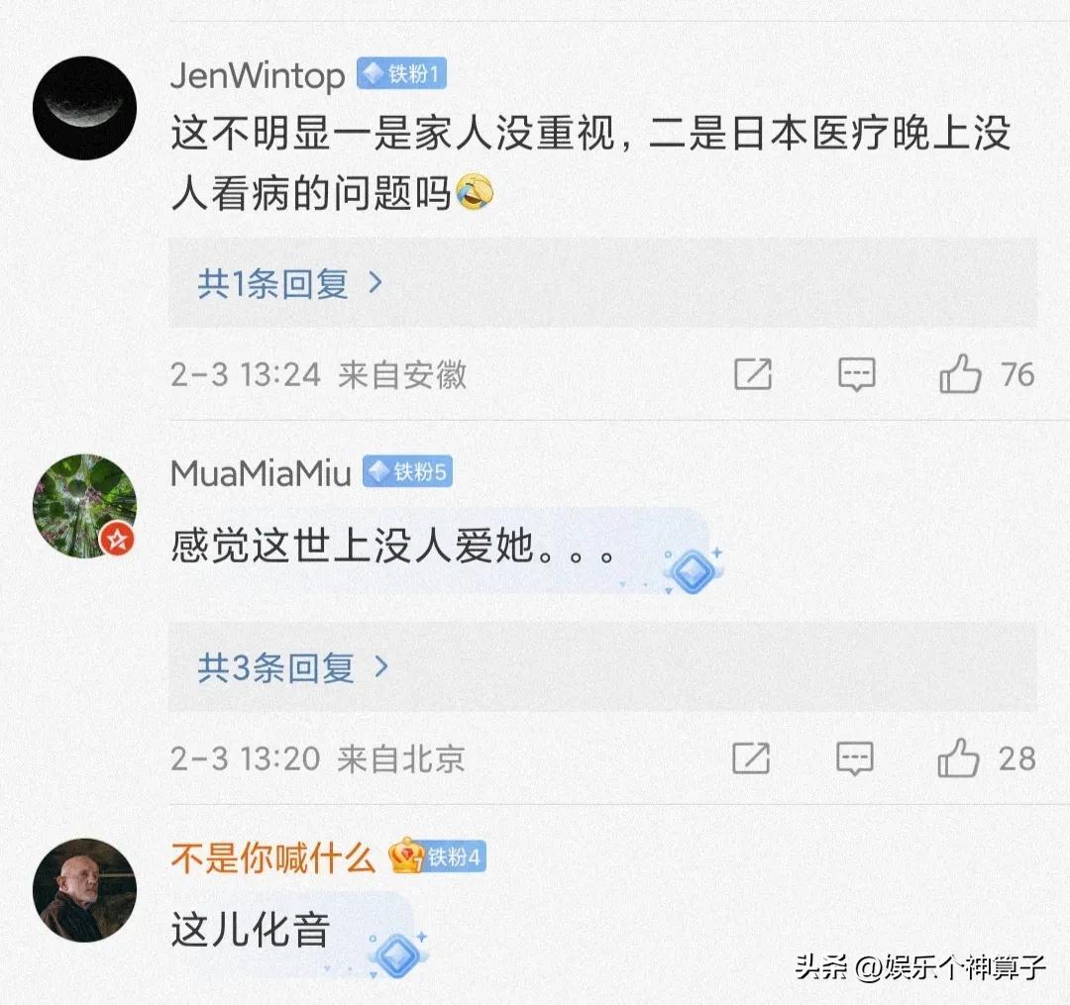Share JenWintop's comment using the share icon
This screenshot has width=1070, height=1005.
tap(753, 373)
